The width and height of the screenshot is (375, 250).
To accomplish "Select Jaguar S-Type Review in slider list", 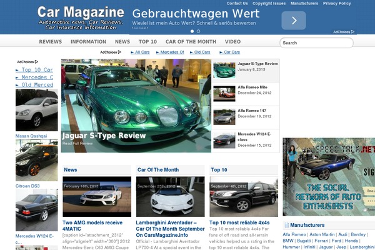I will 246,71.
